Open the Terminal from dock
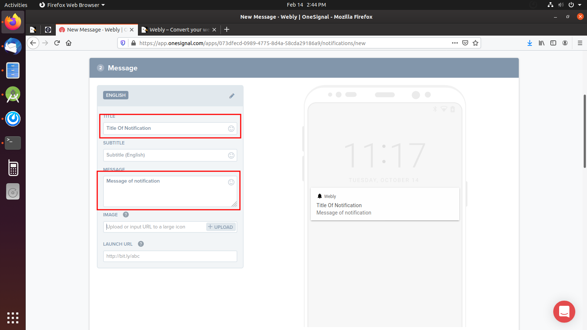Viewport: 587px width, 330px height. coord(13,143)
